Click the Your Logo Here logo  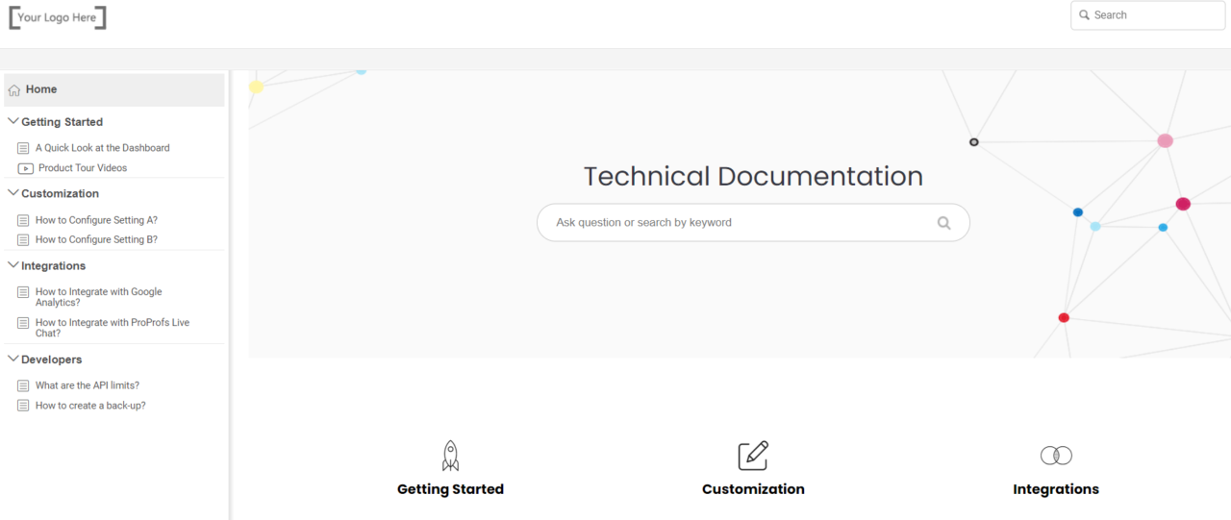point(58,17)
